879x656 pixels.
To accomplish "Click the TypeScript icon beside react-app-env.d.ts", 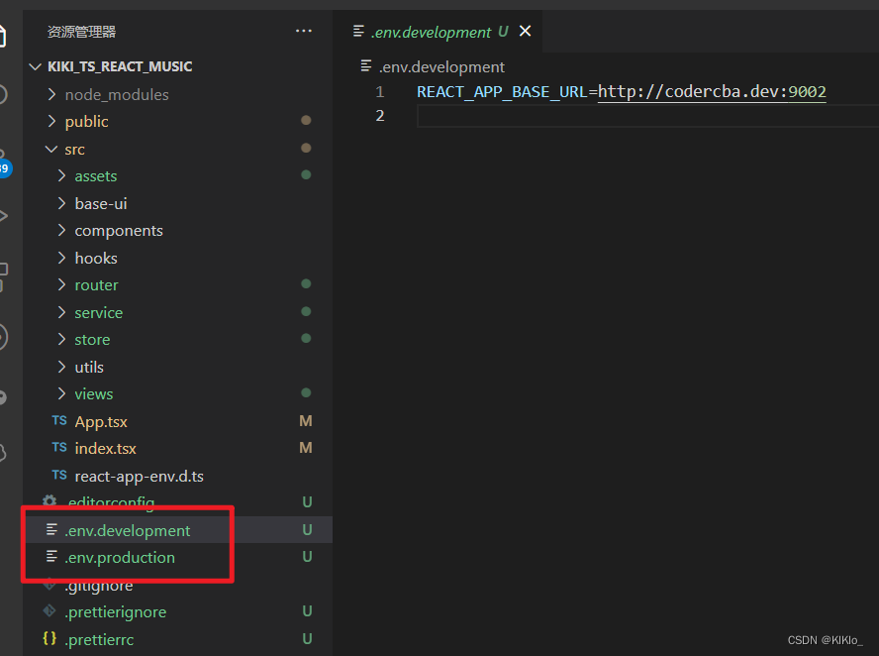I will point(58,475).
